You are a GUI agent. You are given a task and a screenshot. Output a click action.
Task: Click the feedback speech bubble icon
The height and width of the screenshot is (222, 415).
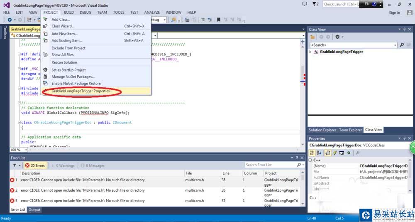point(305,4)
